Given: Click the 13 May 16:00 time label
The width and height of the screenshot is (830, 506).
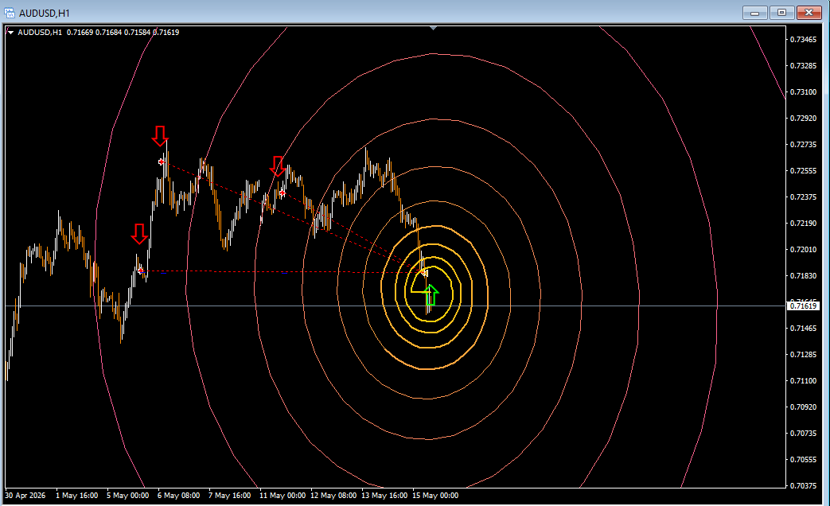Looking at the screenshot, I should click(x=384, y=496).
